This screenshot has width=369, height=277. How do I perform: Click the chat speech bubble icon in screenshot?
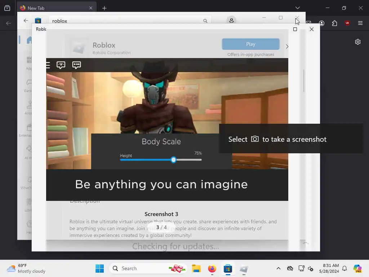(76, 65)
